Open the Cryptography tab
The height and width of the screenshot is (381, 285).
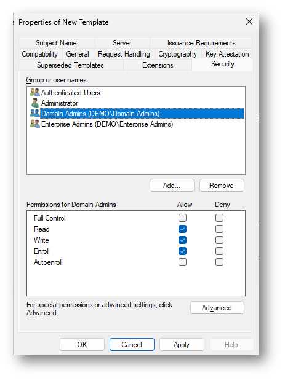point(177,54)
